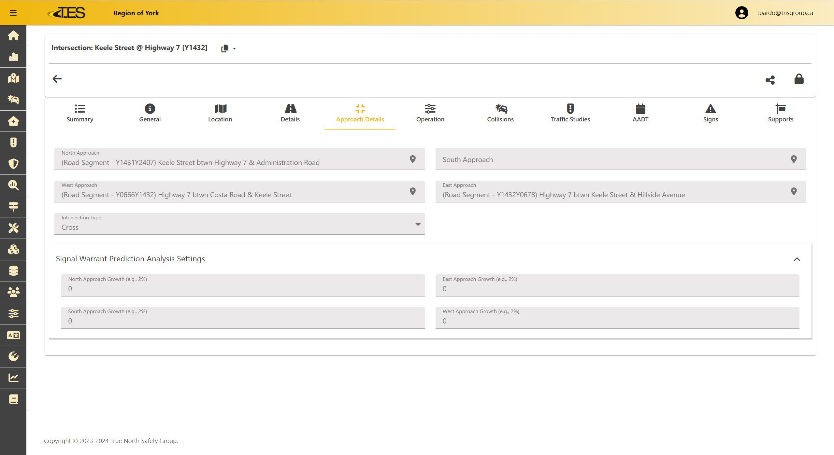
Task: Open the collision car icon in sidebar
Action: pyautogui.click(x=13, y=100)
